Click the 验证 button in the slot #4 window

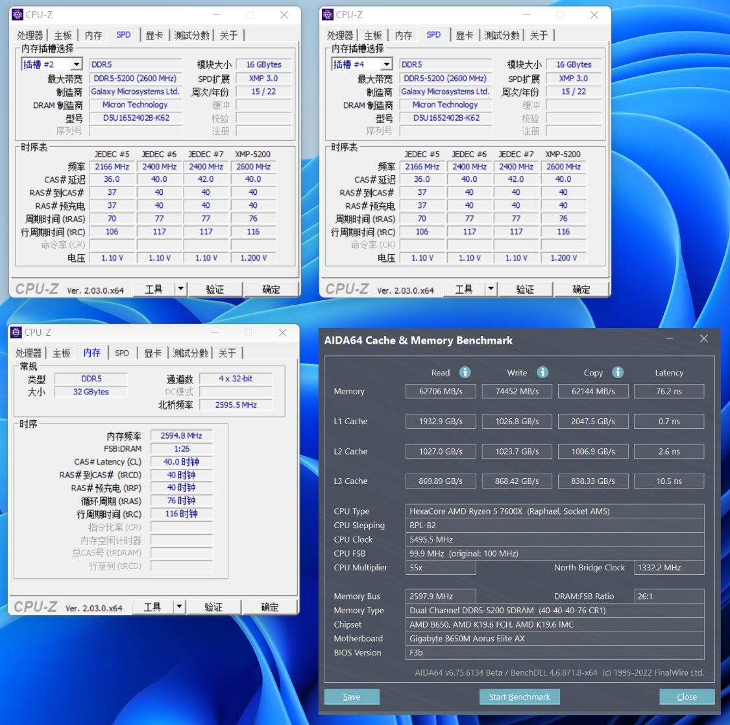[525, 288]
